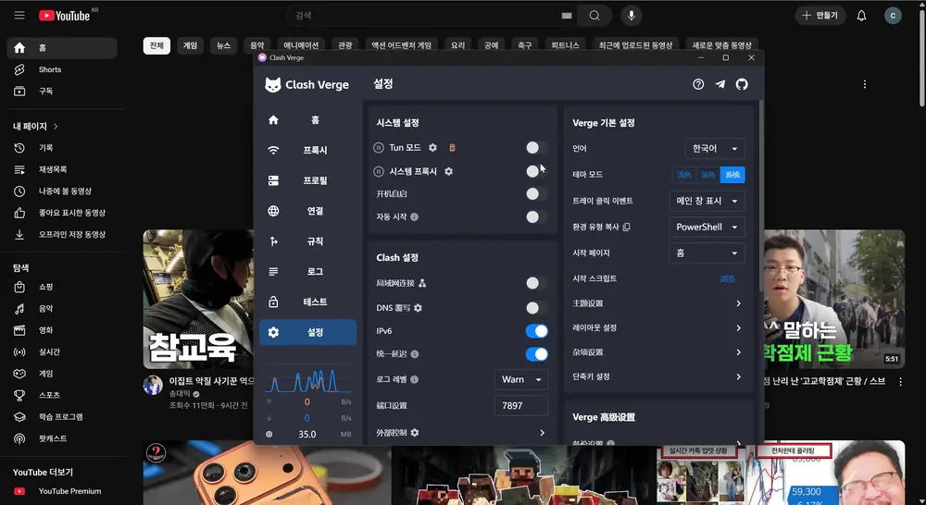926x505 pixels.
Task: Click the YouTube search magnifier button
Action: (594, 16)
